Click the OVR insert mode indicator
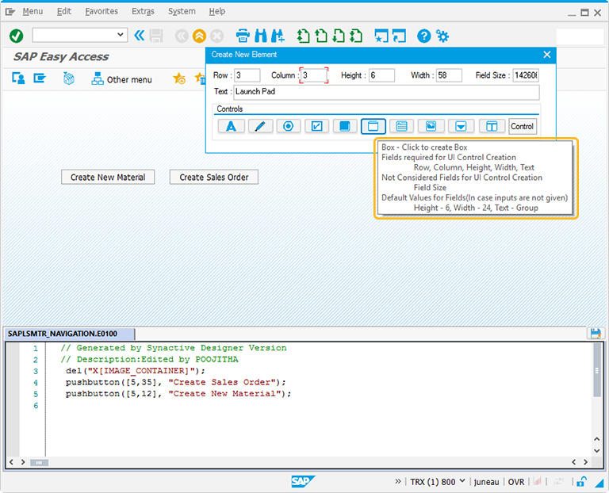Viewport: 609px width, 493px height. (516, 482)
